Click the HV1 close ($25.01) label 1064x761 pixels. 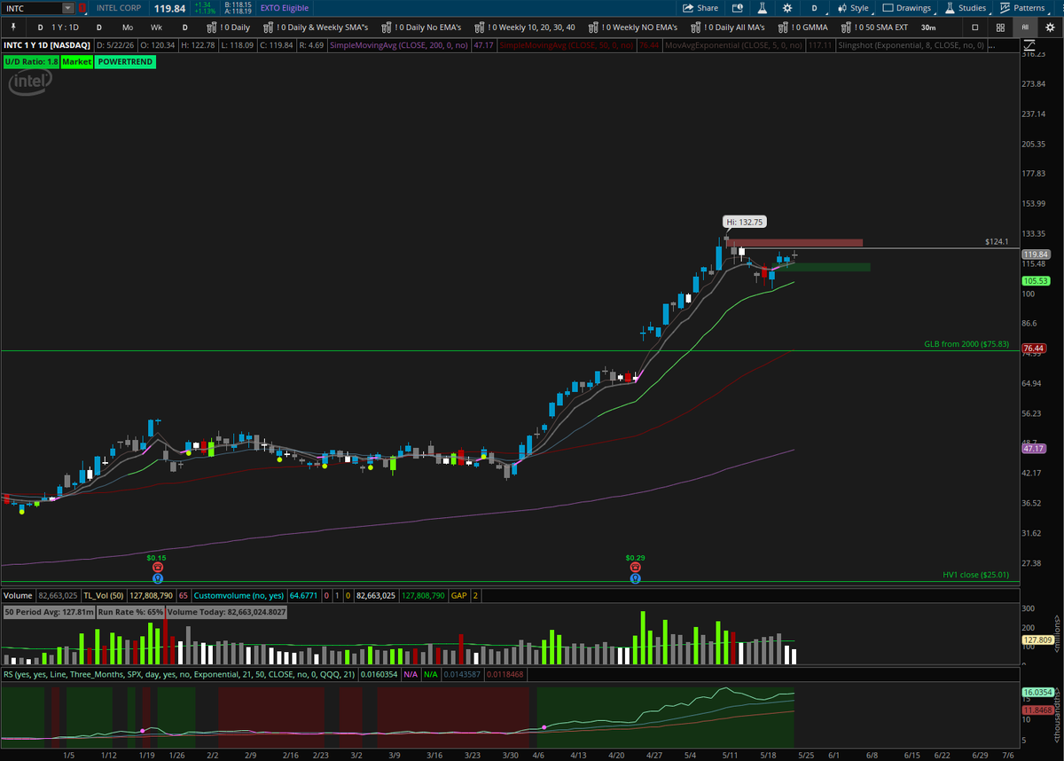975,575
